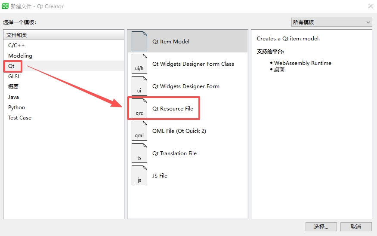Click the ui/h file icon
This screenshot has width=377, height=236.
[x=139, y=64]
